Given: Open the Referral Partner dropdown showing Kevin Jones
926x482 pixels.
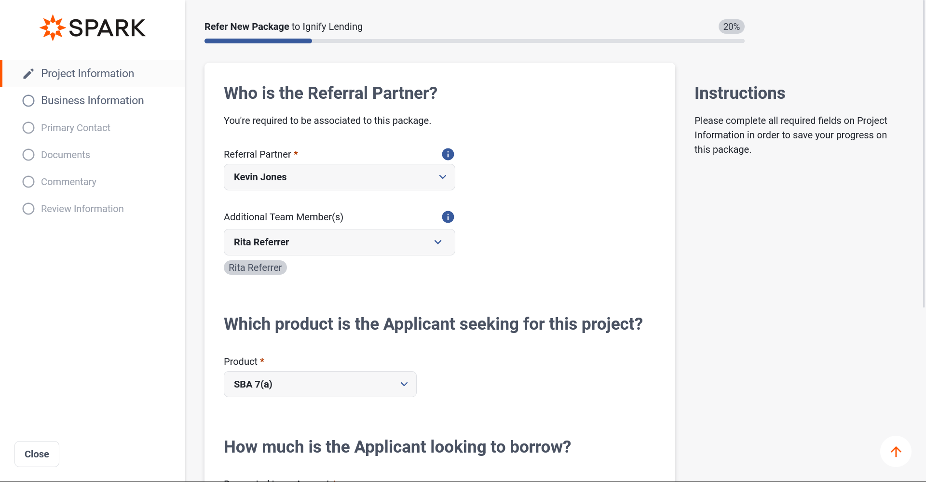Looking at the screenshot, I should pos(339,177).
